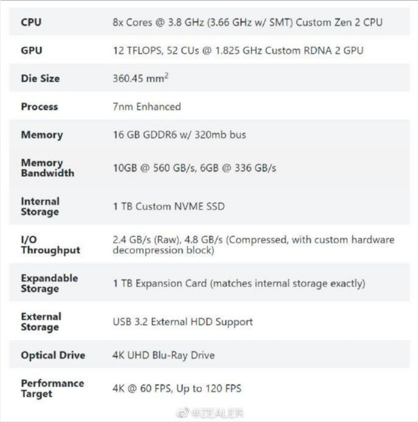Select the CPU row label
The height and width of the screenshot is (422, 418).
click(x=31, y=22)
